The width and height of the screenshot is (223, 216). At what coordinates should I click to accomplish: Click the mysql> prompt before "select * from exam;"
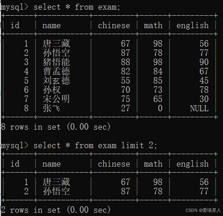click(15, 7)
